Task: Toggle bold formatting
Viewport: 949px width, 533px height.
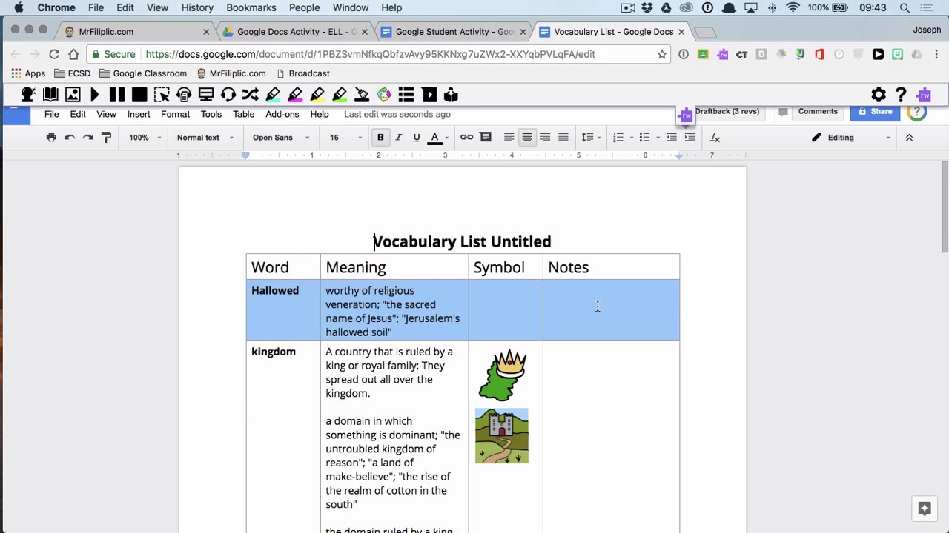Action: [x=380, y=138]
